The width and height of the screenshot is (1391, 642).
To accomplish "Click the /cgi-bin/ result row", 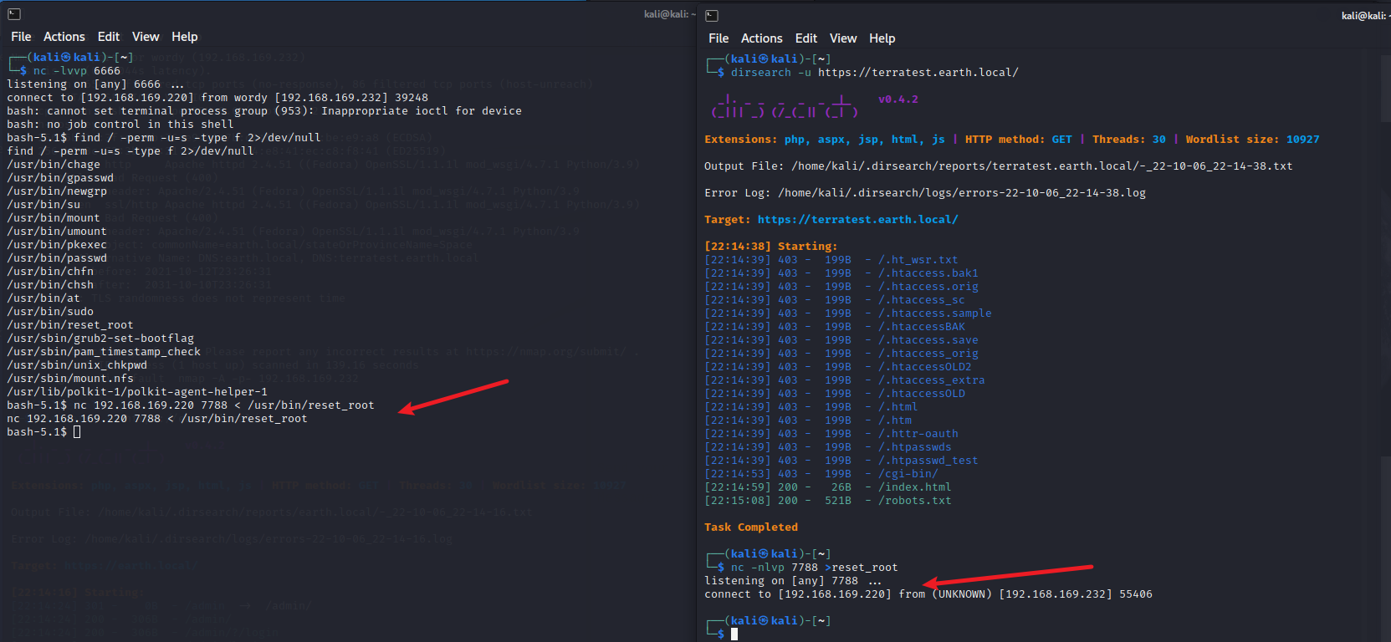I will point(821,474).
